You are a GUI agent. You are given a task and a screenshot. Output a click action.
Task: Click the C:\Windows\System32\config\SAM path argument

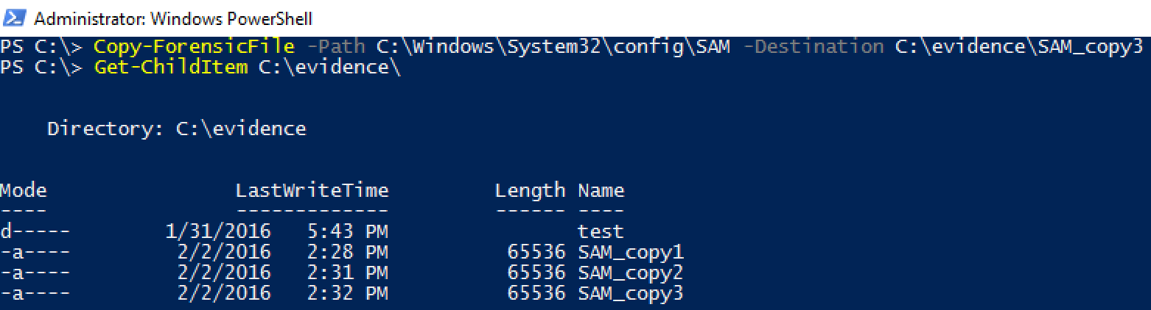(x=553, y=47)
